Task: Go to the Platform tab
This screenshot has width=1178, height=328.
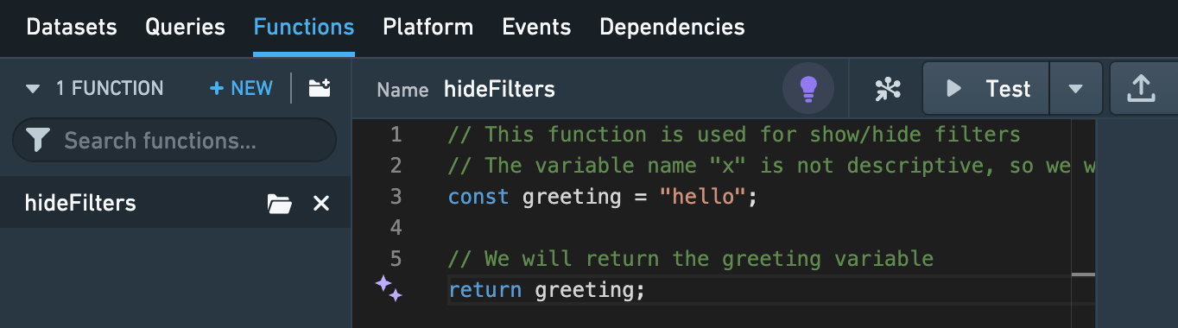Action: point(427,27)
